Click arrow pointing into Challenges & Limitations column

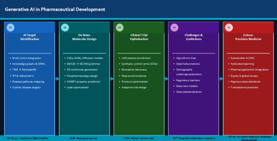click(x=166, y=79)
